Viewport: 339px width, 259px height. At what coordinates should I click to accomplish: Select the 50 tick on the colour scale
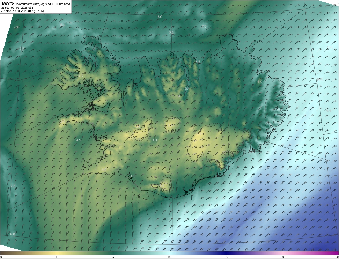coord(337,257)
